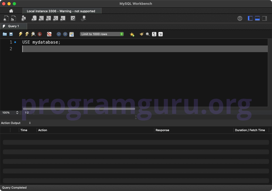The height and width of the screenshot is (191, 272).
Task: Open a script file in editor
Action: coord(5,34)
